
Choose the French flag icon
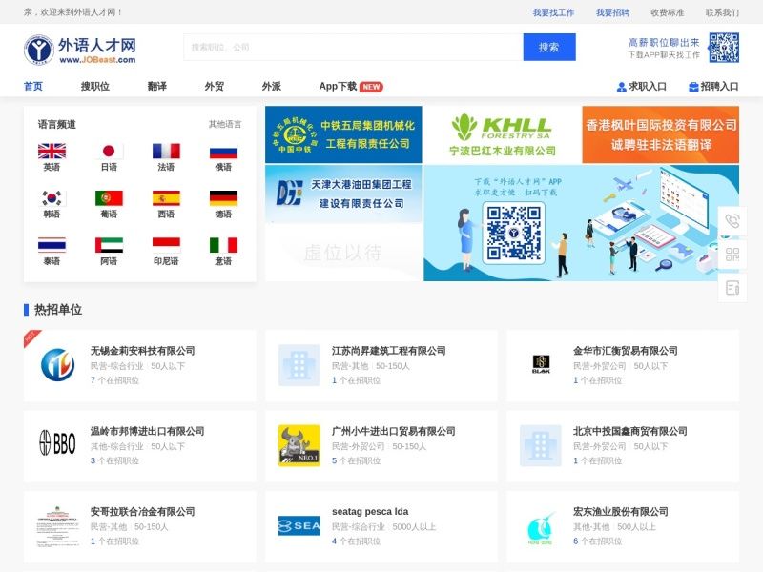tap(166, 152)
